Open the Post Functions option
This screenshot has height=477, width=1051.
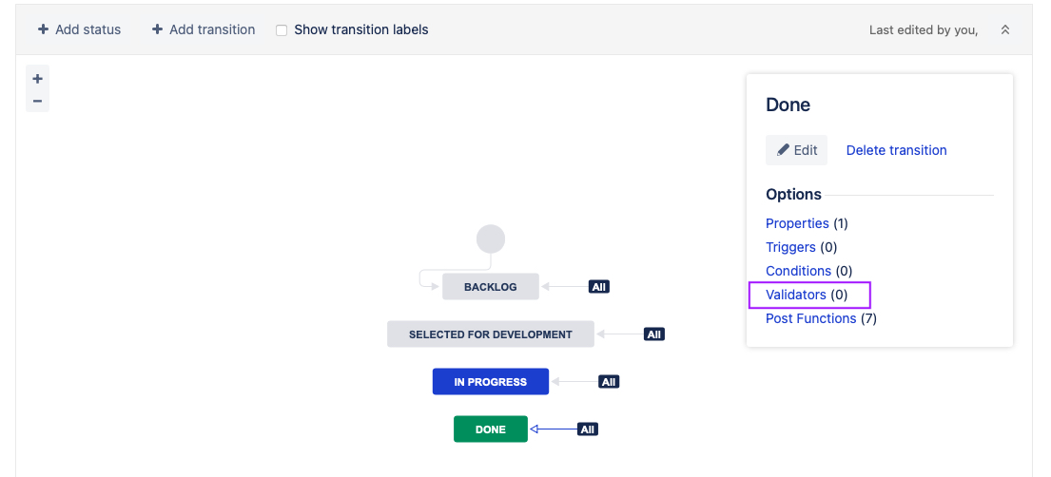pos(810,318)
